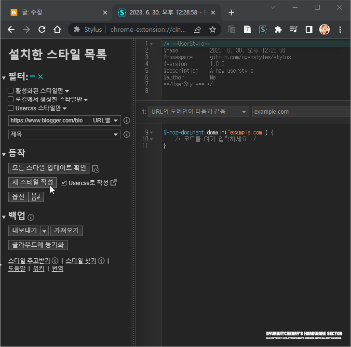Viewport: 351px width, 347px height.
Task: Open the 스타일 찾기 link
Action: tap(81, 261)
